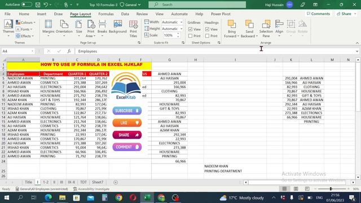Image resolution: width=361 pixels, height=203 pixels.
Task: Open File Explorer from taskbar
Action: 63,198
